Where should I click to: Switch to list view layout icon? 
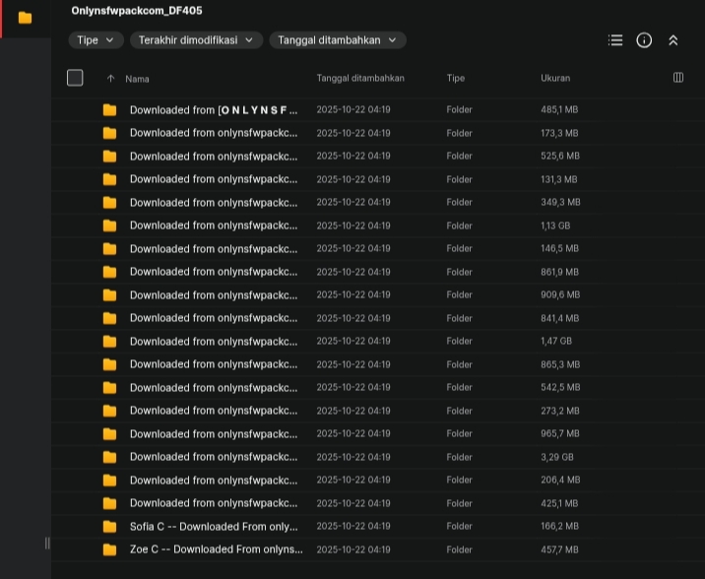615,40
